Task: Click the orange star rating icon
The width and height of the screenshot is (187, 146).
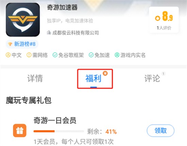Action: (x=157, y=18)
